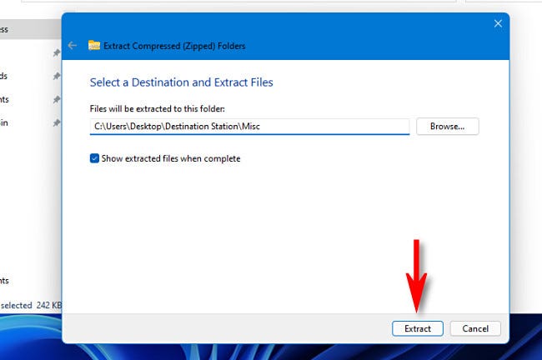Click the "Extract Compressed (Zipped) Folders" title text

tap(174, 46)
